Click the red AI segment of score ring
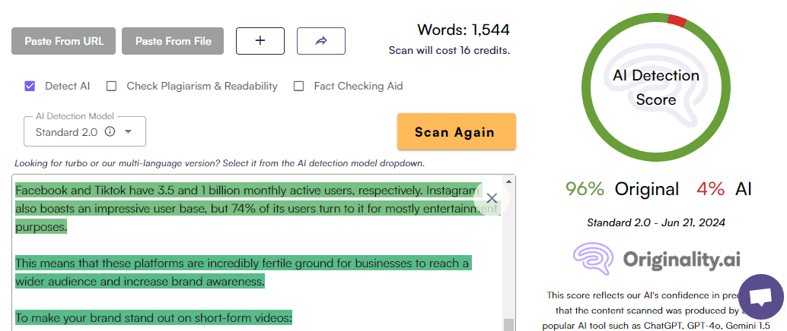The height and width of the screenshot is (331, 787). pos(677,20)
